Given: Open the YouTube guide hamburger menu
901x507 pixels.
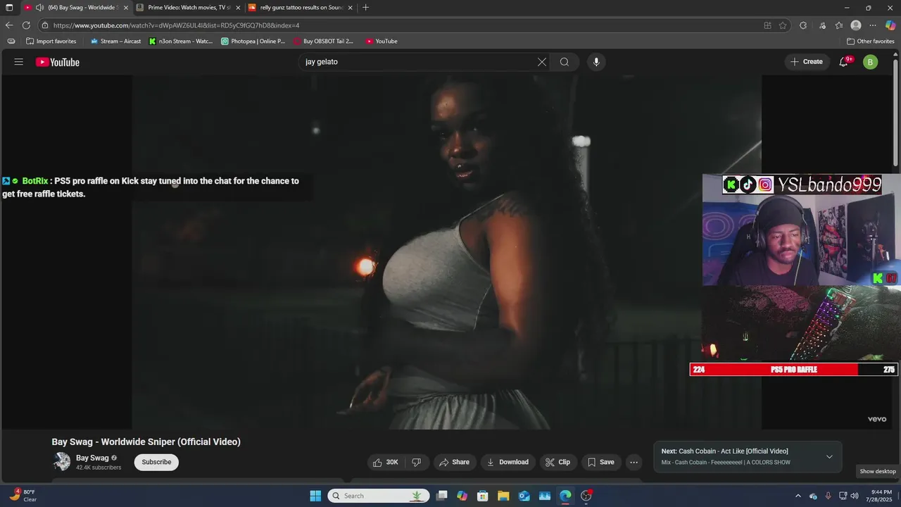Looking at the screenshot, I should [18, 62].
